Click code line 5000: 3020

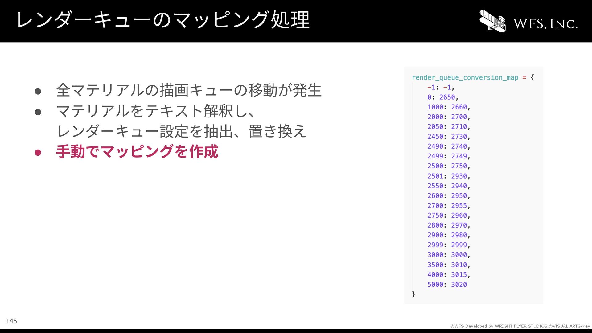pos(447,285)
